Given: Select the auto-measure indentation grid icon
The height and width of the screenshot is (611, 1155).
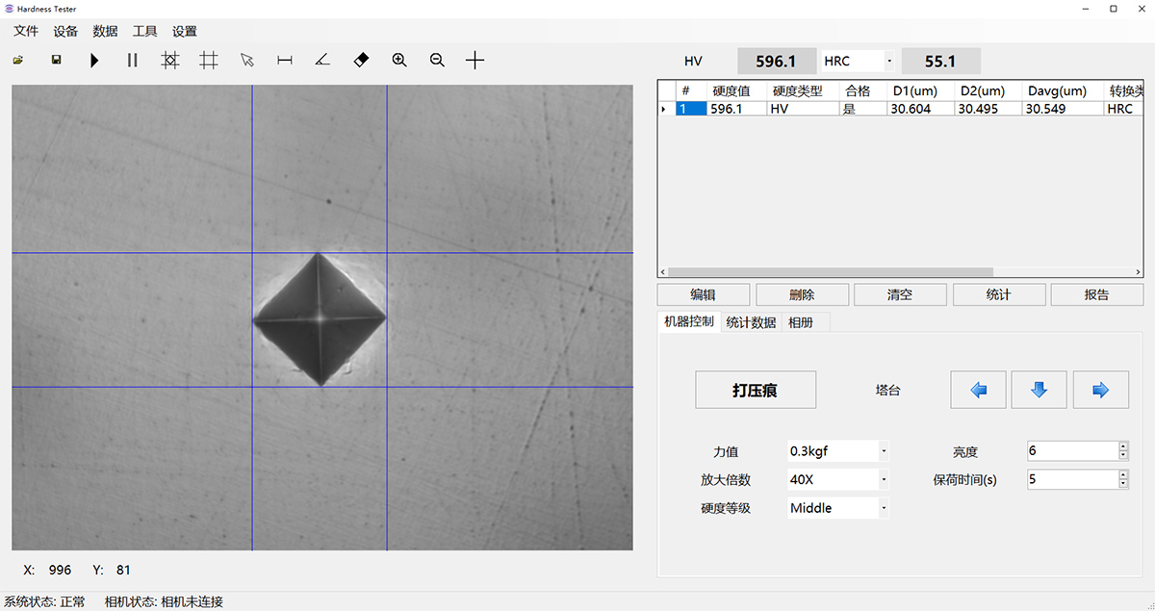Looking at the screenshot, I should (170, 61).
